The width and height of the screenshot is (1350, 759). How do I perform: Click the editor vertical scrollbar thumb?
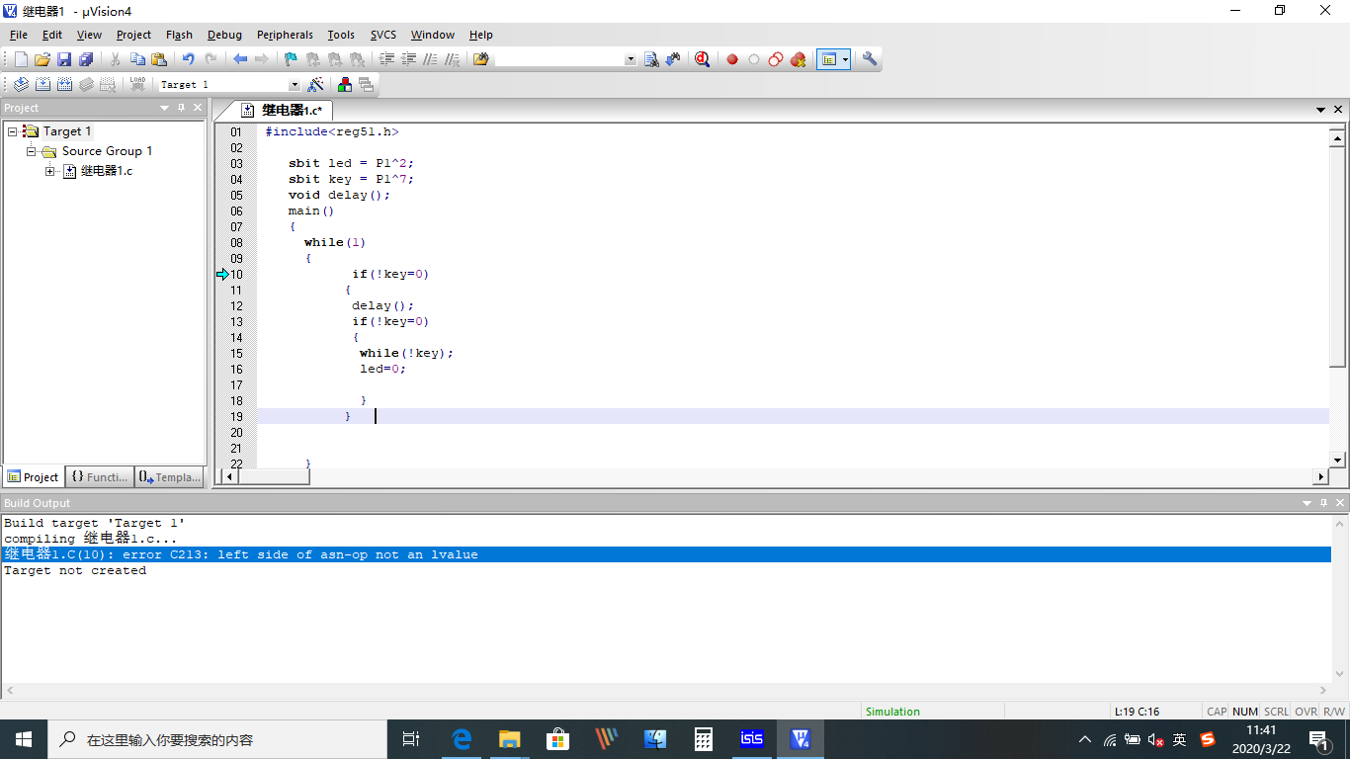click(1338, 257)
